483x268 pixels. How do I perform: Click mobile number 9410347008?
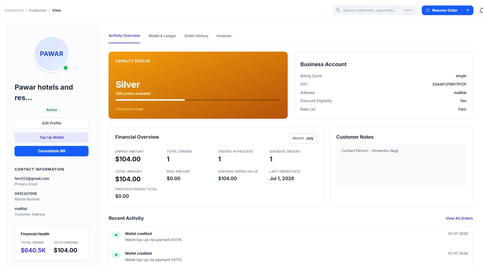[x=26, y=193]
